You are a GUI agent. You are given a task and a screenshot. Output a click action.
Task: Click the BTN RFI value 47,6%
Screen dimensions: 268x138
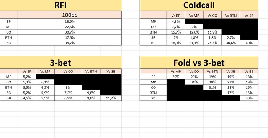point(70,37)
